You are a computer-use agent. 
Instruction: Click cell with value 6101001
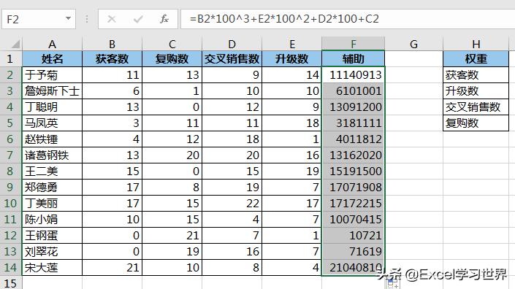[x=353, y=91]
